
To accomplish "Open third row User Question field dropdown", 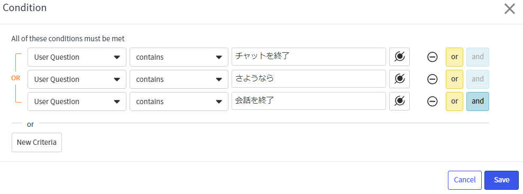I will [77, 101].
